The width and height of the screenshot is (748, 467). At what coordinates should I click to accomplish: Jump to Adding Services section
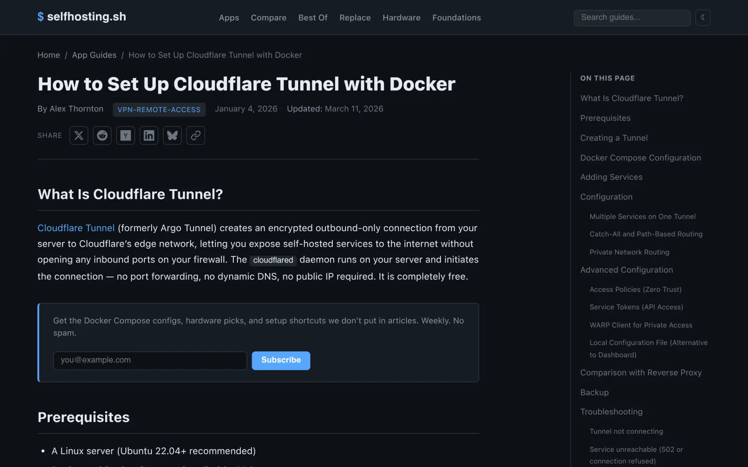coord(611,177)
